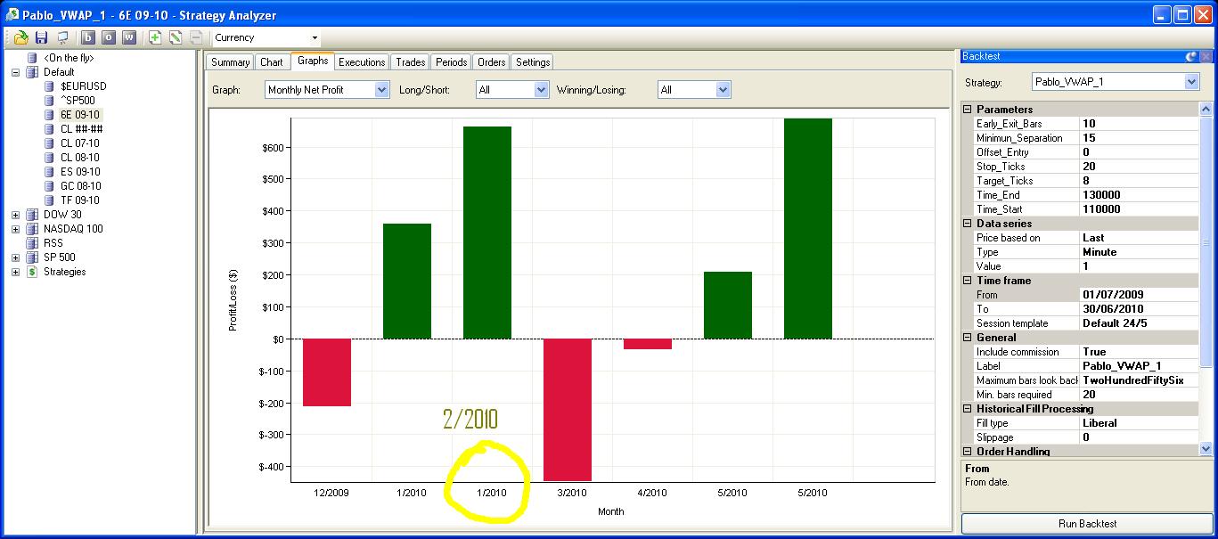This screenshot has height=539, width=1218.
Task: Expand the Strategies tree node
Action: [15, 272]
